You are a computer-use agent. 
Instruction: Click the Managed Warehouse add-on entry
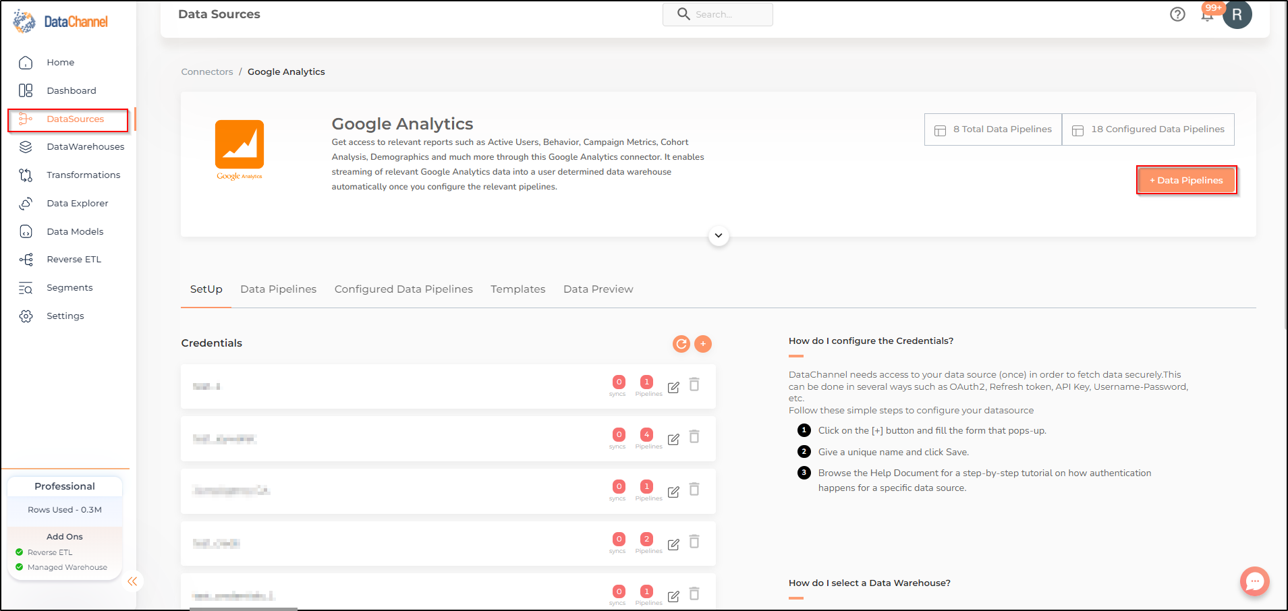pos(61,567)
